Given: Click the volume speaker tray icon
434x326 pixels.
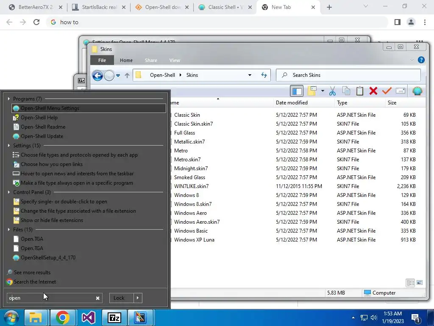Looking at the screenshot, I should click(374, 318).
